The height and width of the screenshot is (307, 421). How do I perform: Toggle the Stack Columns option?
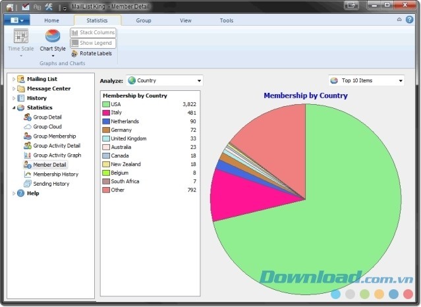point(93,32)
